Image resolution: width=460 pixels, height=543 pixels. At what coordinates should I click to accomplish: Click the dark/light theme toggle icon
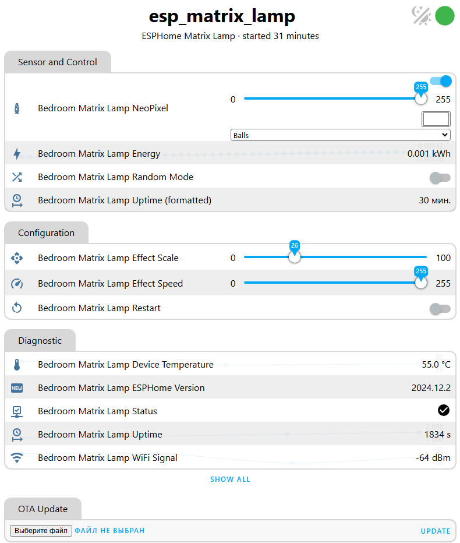(x=421, y=16)
